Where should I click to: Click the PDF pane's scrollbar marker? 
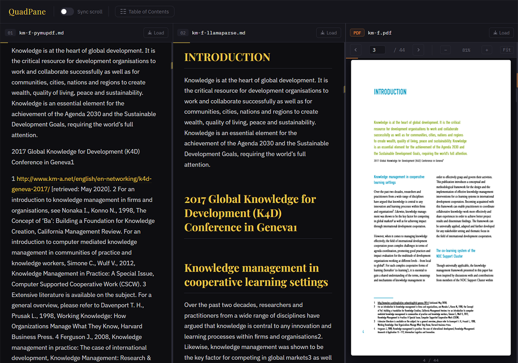tap(516, 80)
